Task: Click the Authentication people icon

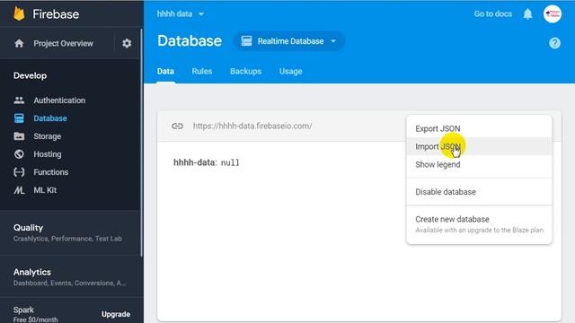Action: [19, 100]
